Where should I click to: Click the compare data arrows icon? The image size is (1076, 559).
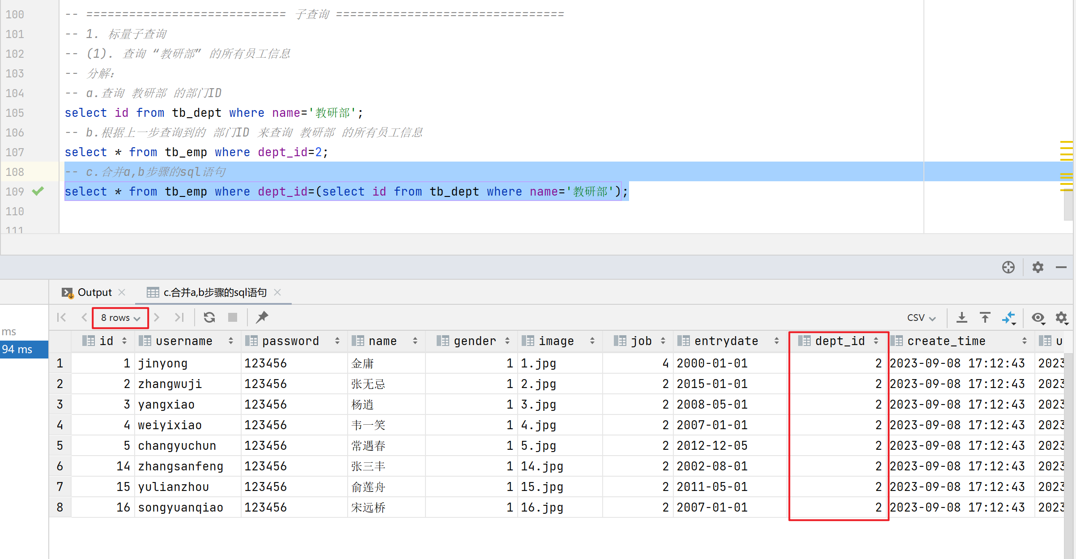coord(1009,318)
